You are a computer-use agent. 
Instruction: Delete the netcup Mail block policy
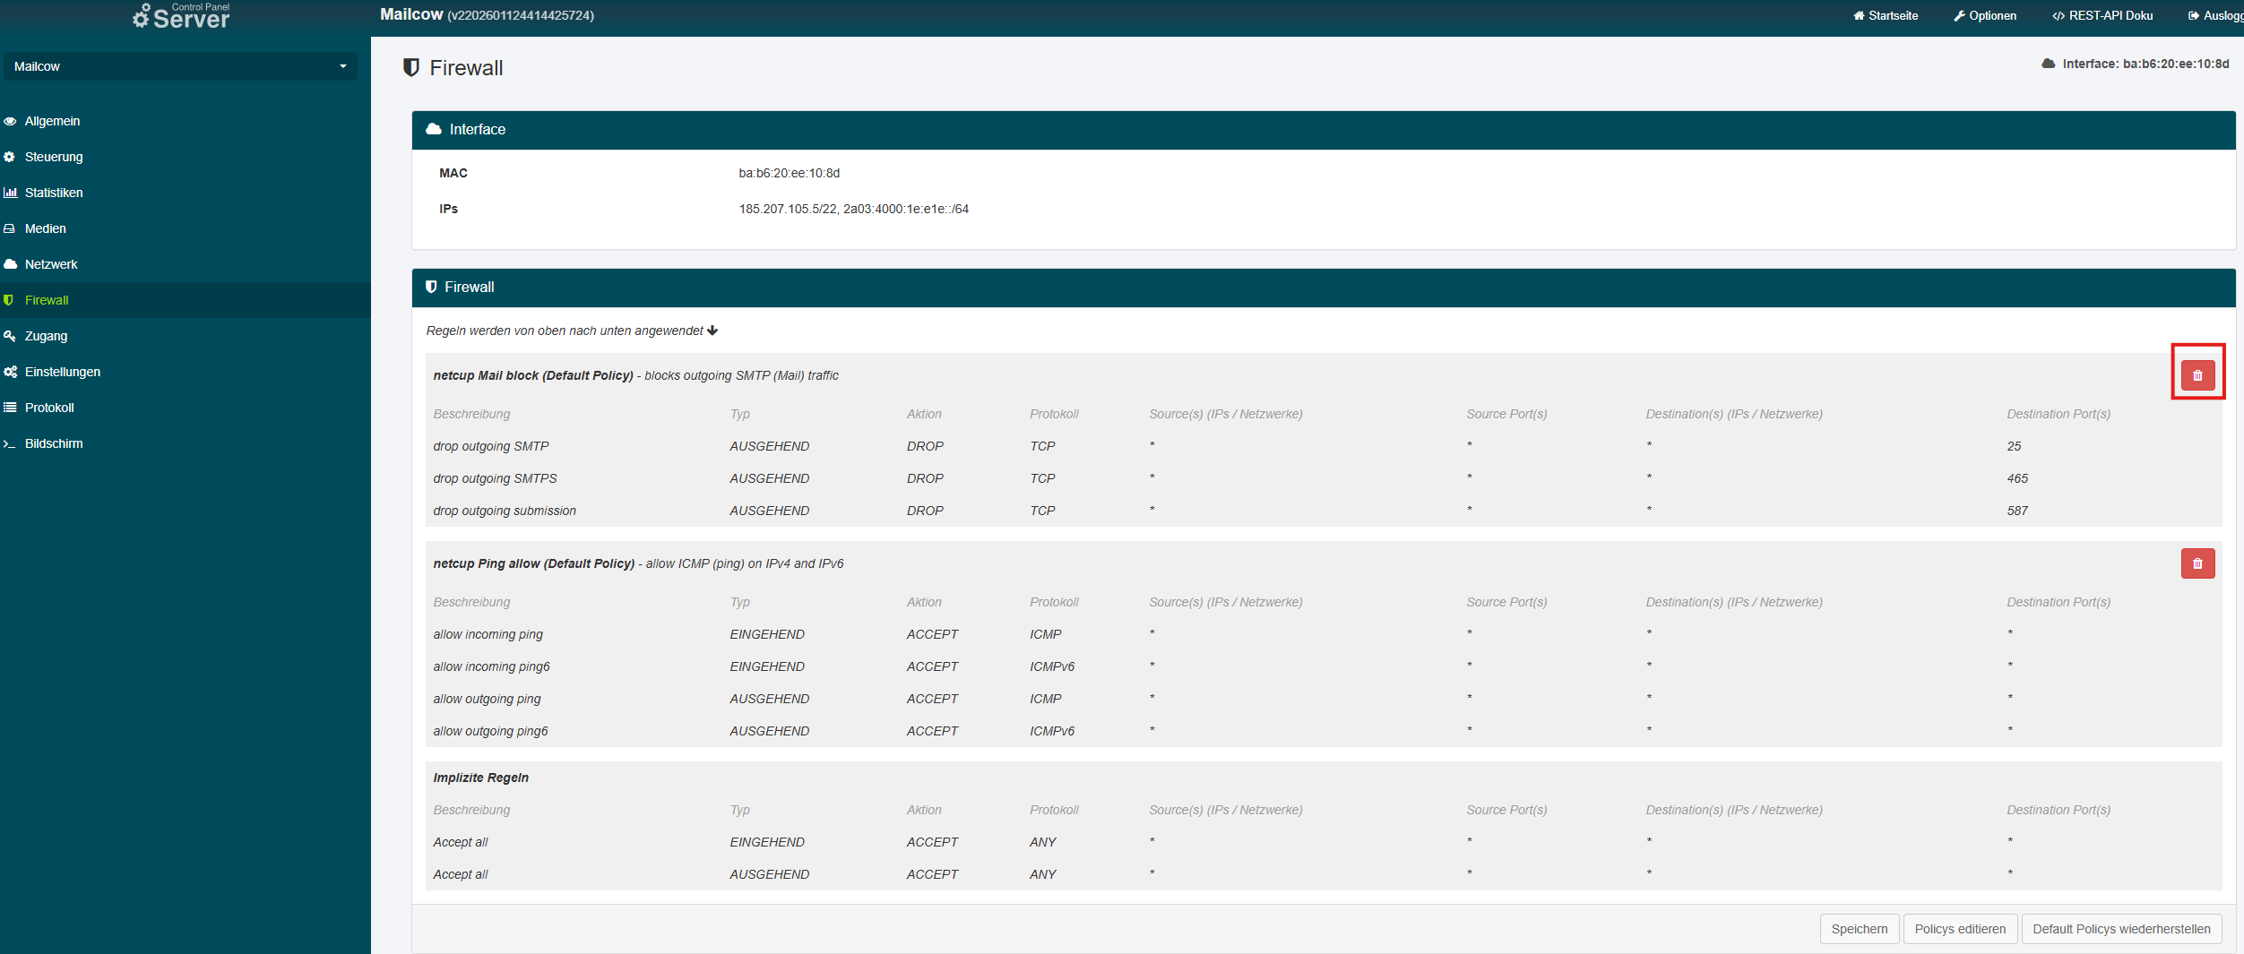pyautogui.click(x=2197, y=375)
